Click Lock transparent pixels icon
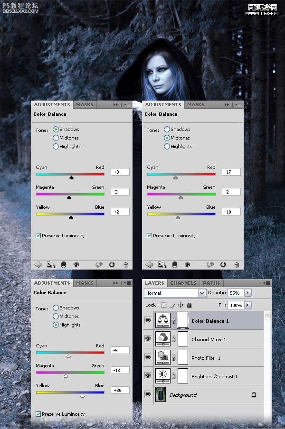 [x=163, y=305]
